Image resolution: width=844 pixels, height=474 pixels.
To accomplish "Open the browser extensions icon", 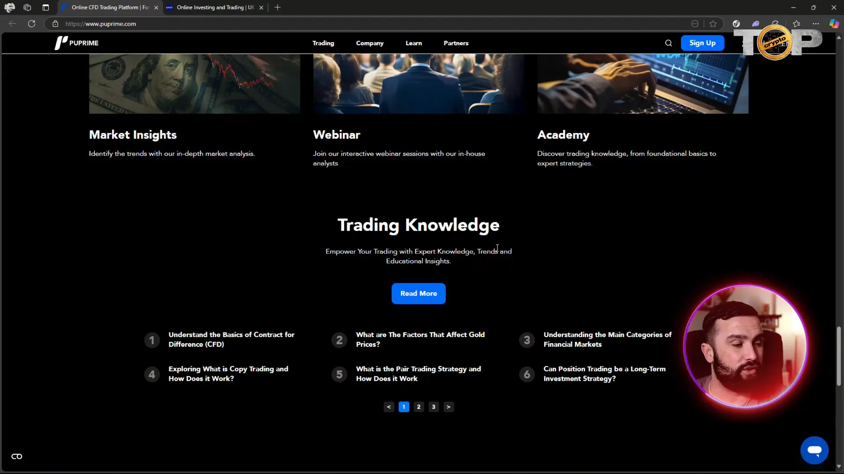I will click(775, 24).
